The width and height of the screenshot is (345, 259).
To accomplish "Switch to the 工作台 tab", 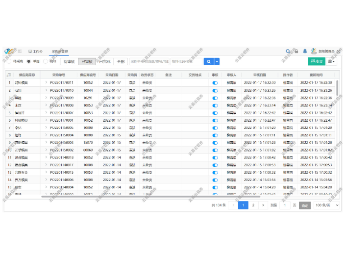I will click(x=35, y=51).
